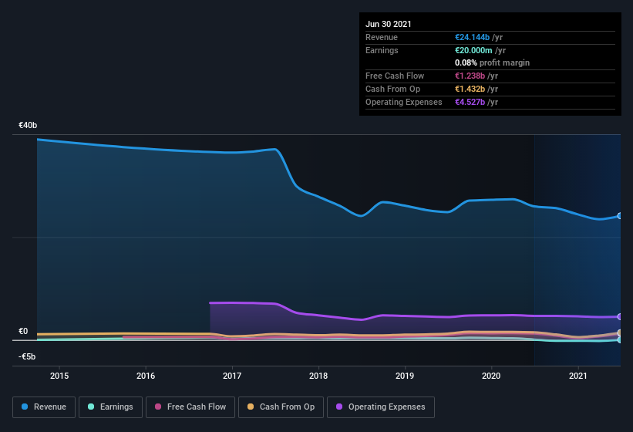This screenshot has height=432, width=633.
Task: Click the Jun 30 2021 tooltip date
Action: tap(389, 24)
